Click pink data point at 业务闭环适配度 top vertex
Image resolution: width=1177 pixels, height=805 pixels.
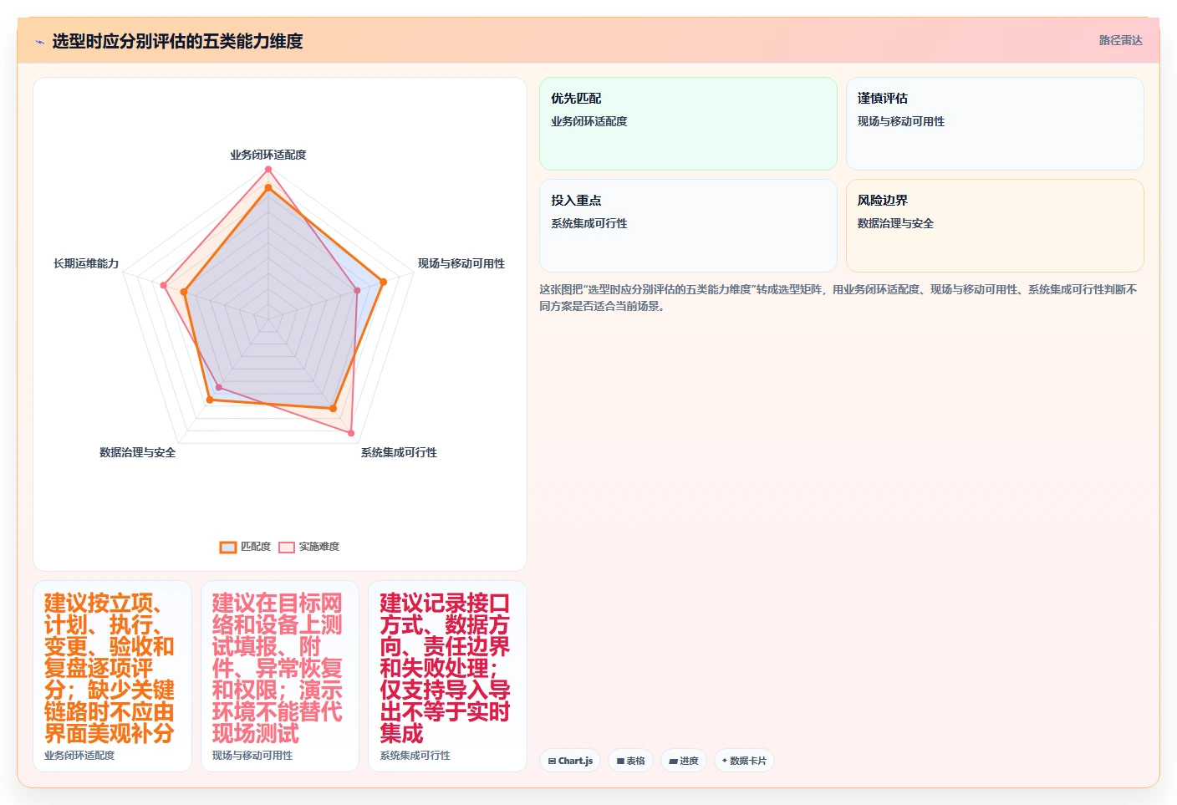[268, 170]
